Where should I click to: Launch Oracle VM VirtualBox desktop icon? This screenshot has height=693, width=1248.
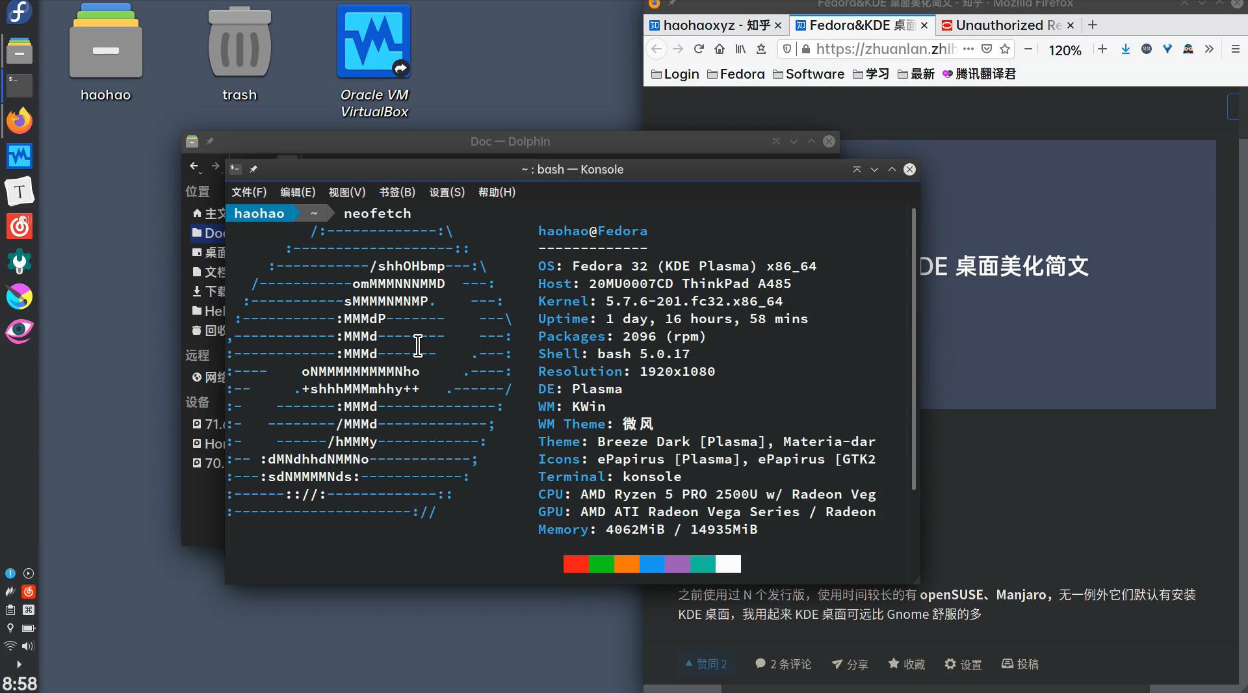[374, 41]
